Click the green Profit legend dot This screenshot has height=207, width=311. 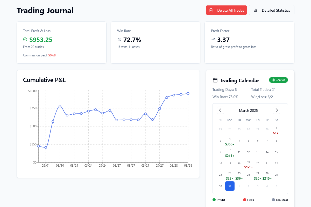point(214,200)
